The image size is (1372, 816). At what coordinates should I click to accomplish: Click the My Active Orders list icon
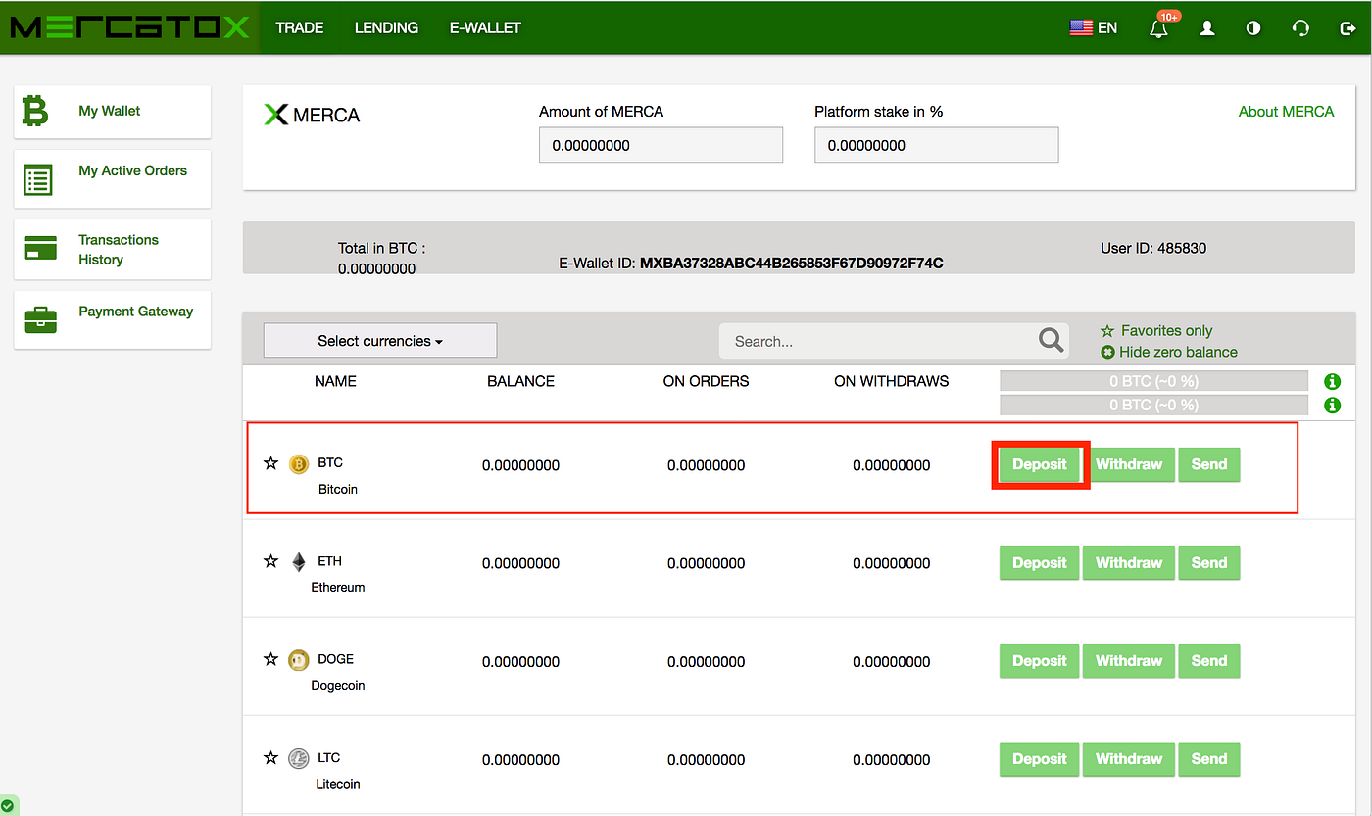[38, 180]
